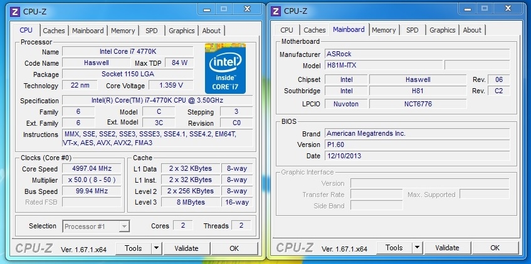Image resolution: width=531 pixels, height=264 pixels.
Task: Click Multiplier value x 50.0 ( 8 - 50 )
Action: (x=92, y=180)
